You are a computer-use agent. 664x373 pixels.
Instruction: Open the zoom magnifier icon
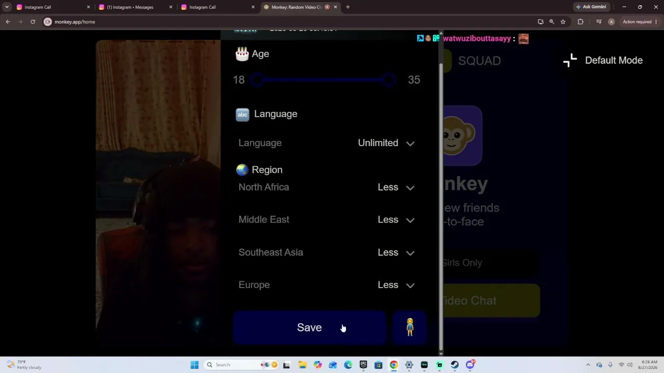(551, 22)
